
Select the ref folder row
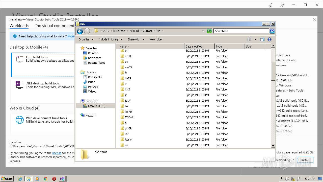coord(193,134)
